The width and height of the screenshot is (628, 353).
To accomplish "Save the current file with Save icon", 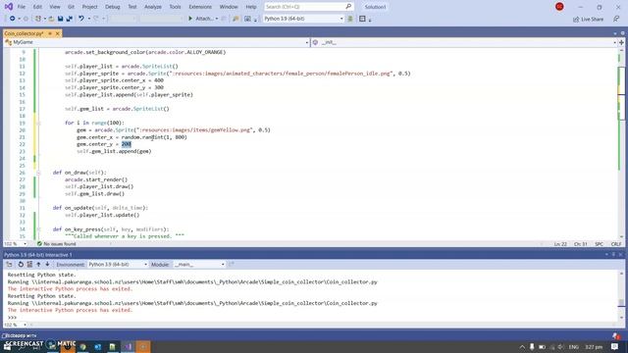I will pos(60,19).
